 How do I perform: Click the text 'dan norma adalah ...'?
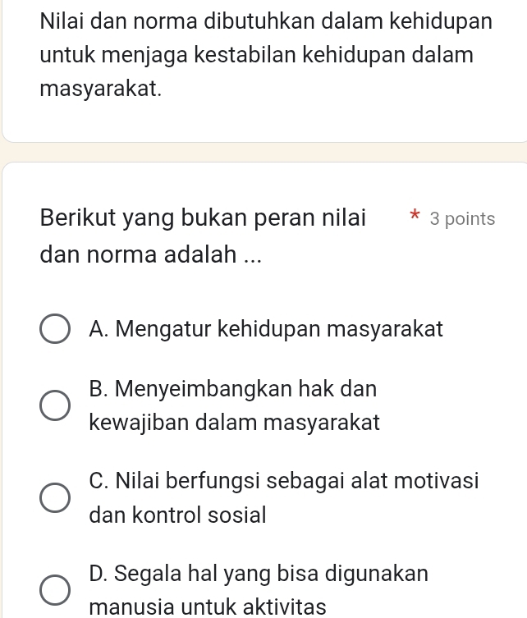click(x=150, y=254)
